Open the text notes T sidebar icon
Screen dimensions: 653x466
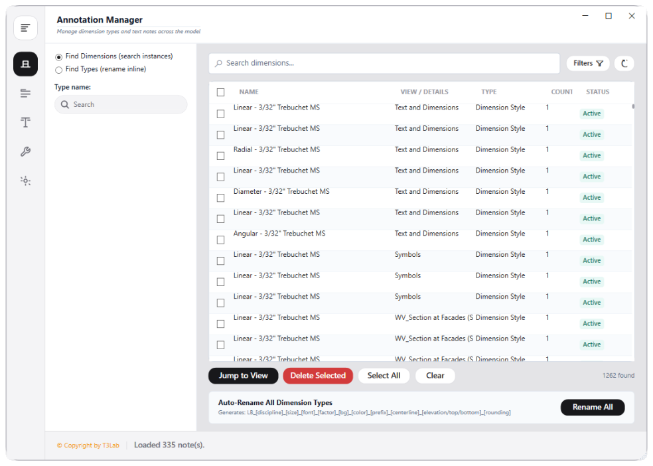point(25,122)
